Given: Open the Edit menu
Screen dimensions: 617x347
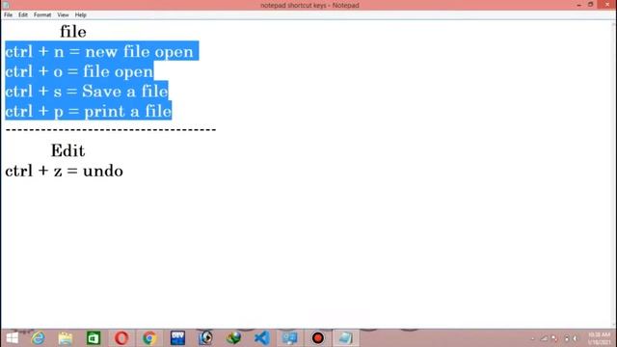Looking at the screenshot, I should [23, 15].
